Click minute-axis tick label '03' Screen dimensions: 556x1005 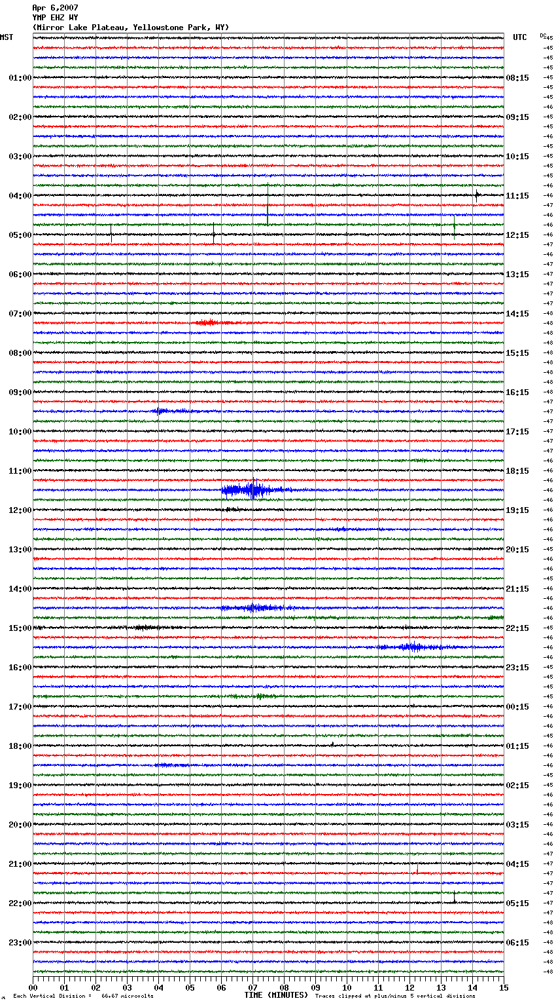point(127,987)
